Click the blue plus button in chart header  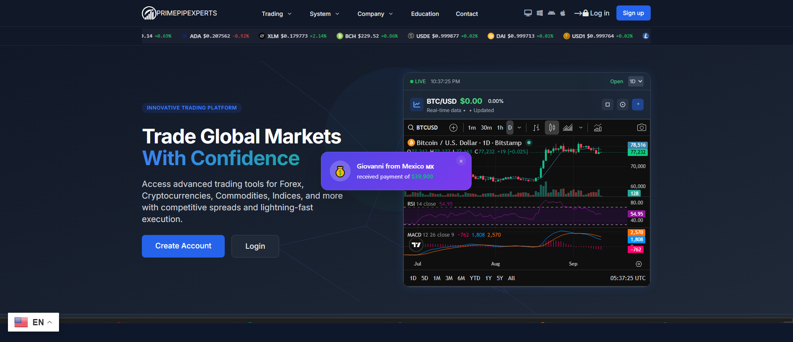pyautogui.click(x=638, y=105)
